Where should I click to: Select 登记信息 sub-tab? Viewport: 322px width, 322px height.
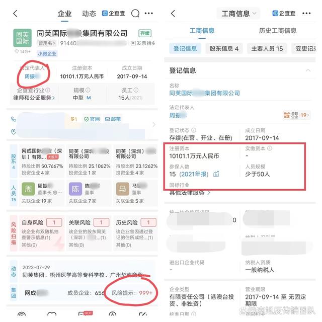[185, 48]
